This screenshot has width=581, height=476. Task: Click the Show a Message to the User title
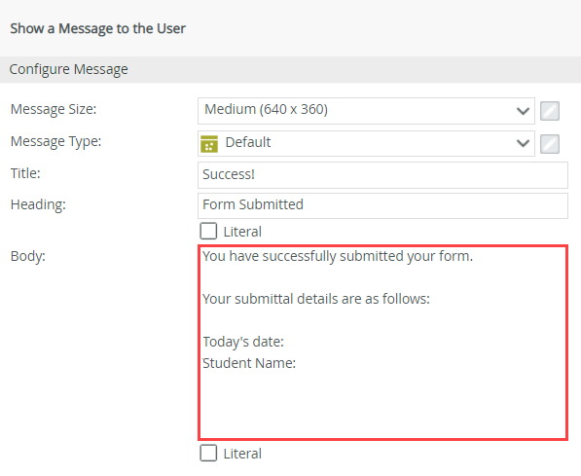pos(98,28)
